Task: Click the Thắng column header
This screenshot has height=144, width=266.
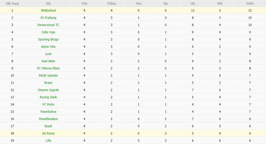Action: [x=111, y=4]
